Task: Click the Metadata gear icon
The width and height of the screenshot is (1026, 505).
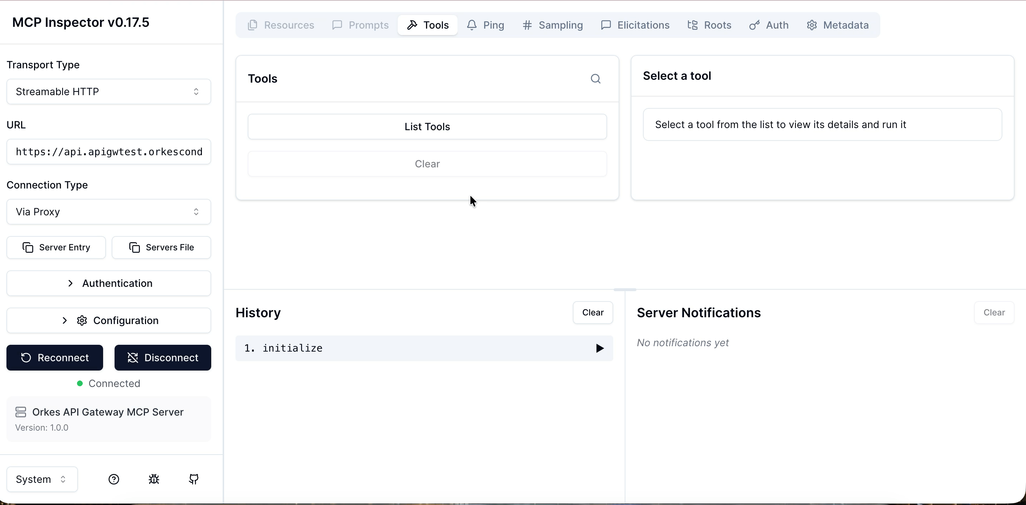Action: click(x=812, y=25)
